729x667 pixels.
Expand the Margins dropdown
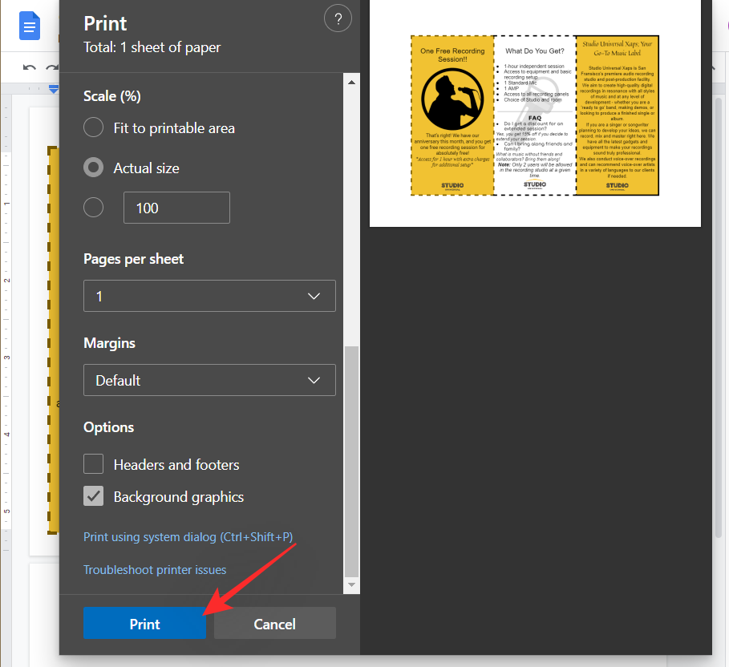click(209, 380)
